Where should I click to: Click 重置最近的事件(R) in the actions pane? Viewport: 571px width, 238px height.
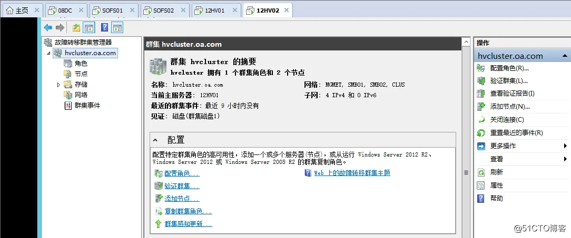516,133
